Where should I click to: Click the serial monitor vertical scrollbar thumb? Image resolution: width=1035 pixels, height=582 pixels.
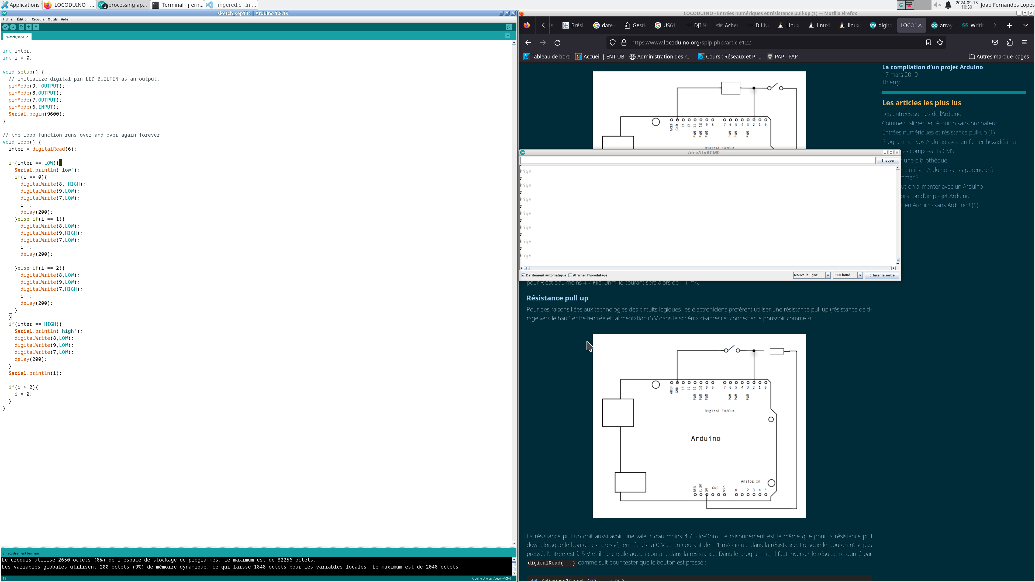click(898, 259)
